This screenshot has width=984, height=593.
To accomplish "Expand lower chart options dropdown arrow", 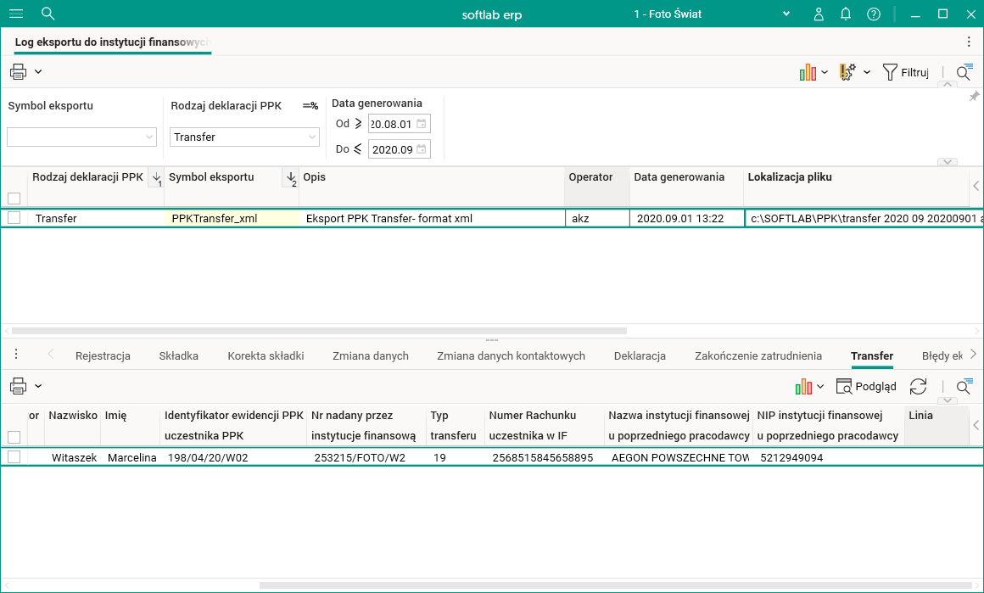I will (x=820, y=387).
